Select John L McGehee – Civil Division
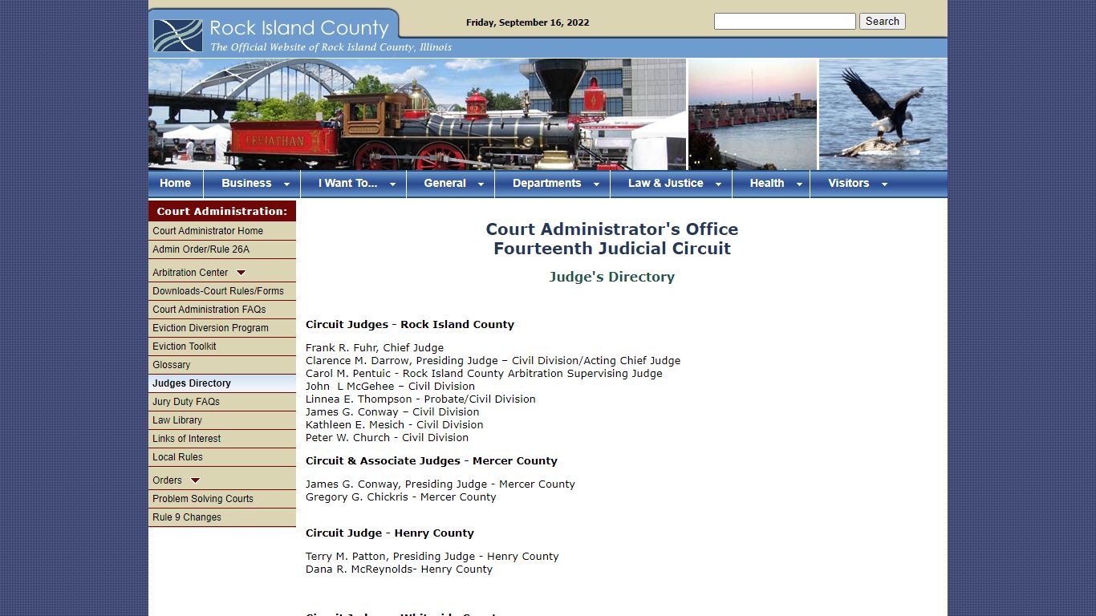Viewport: 1096px width, 616px height. [390, 387]
